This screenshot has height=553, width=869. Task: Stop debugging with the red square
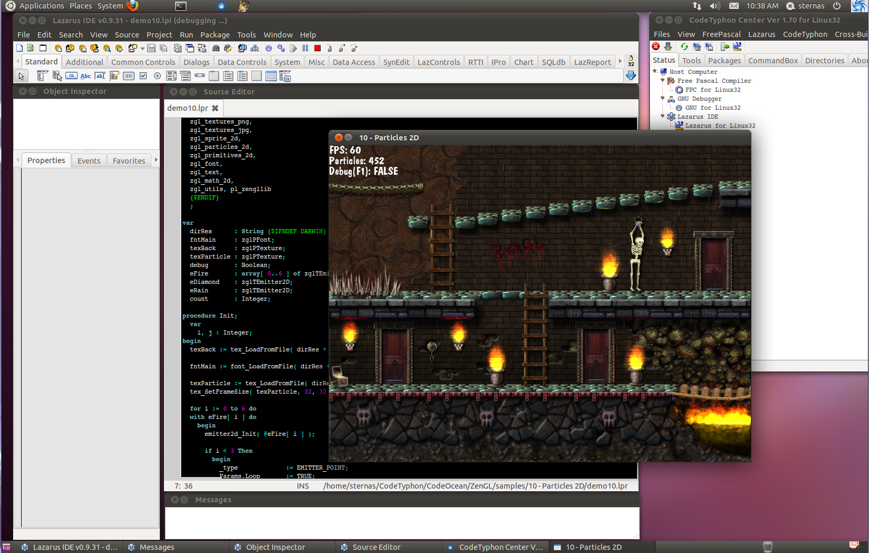click(317, 48)
